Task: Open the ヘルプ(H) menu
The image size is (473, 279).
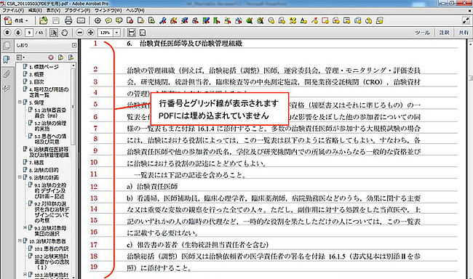Action: pyautogui.click(x=135, y=10)
